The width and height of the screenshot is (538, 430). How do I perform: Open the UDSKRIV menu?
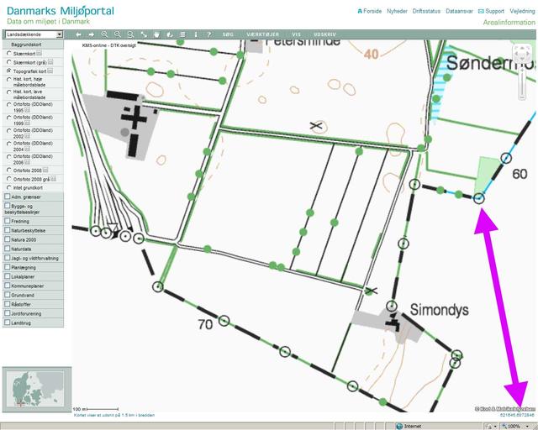click(x=324, y=34)
